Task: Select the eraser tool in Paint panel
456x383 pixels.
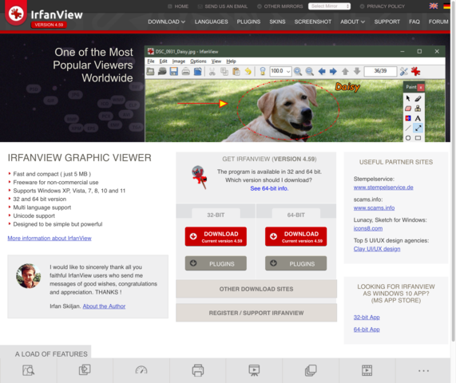Action: pos(408,109)
